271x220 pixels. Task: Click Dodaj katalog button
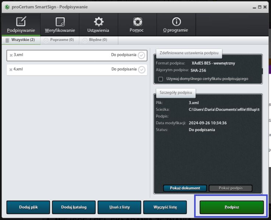pos(74,207)
